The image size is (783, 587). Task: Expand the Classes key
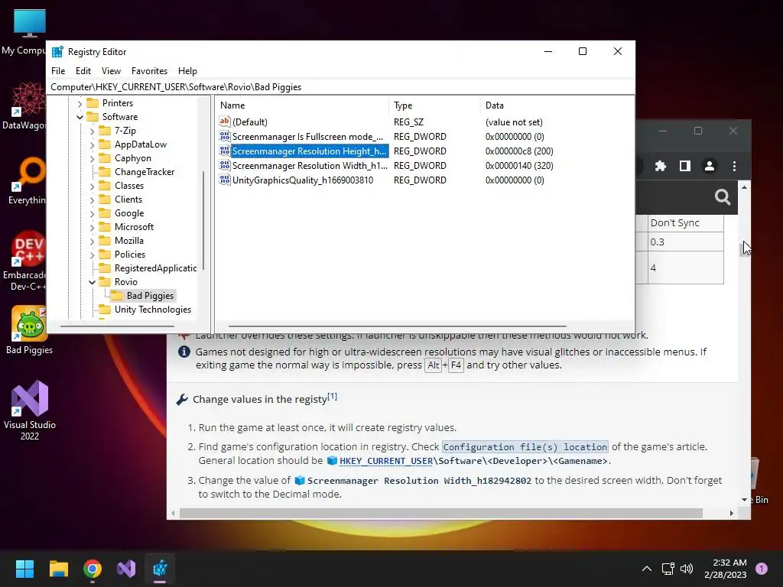point(92,186)
